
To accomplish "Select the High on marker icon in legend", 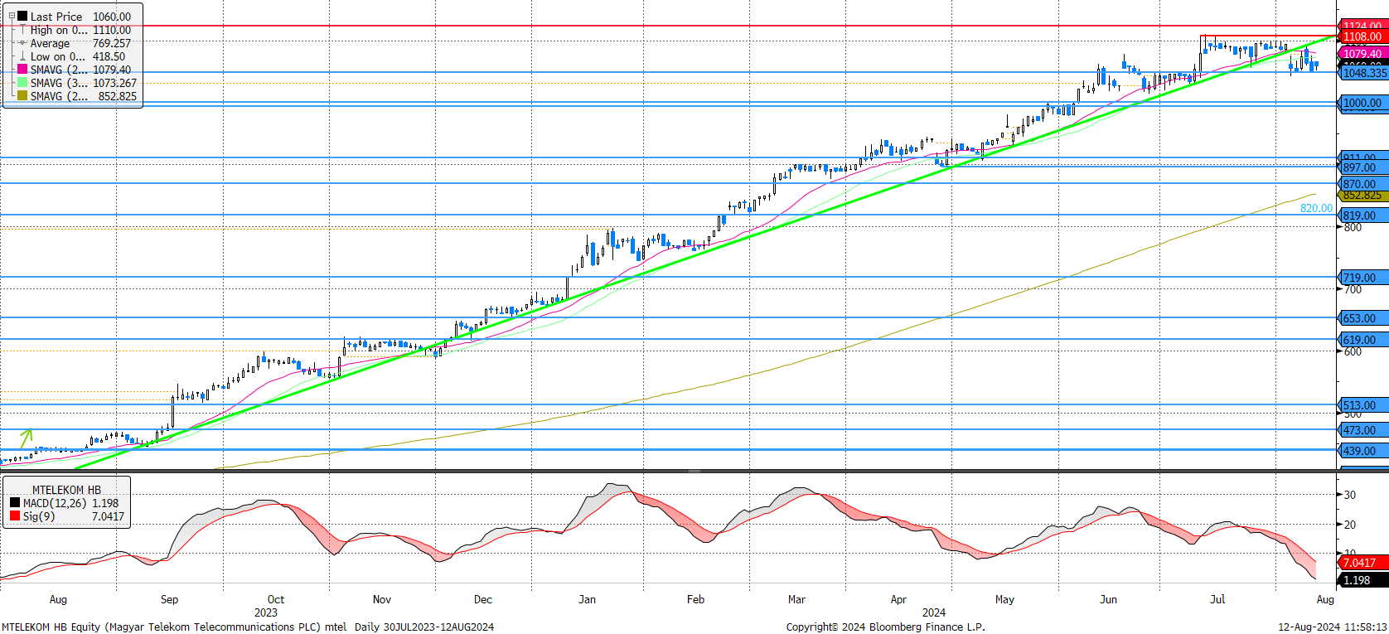I will 22,30.
